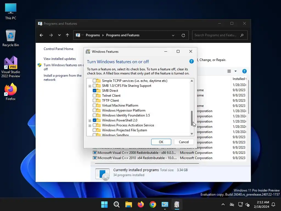The image size is (281, 211).
Task: Click the features list scroll-down arrow
Action: click(x=192, y=134)
